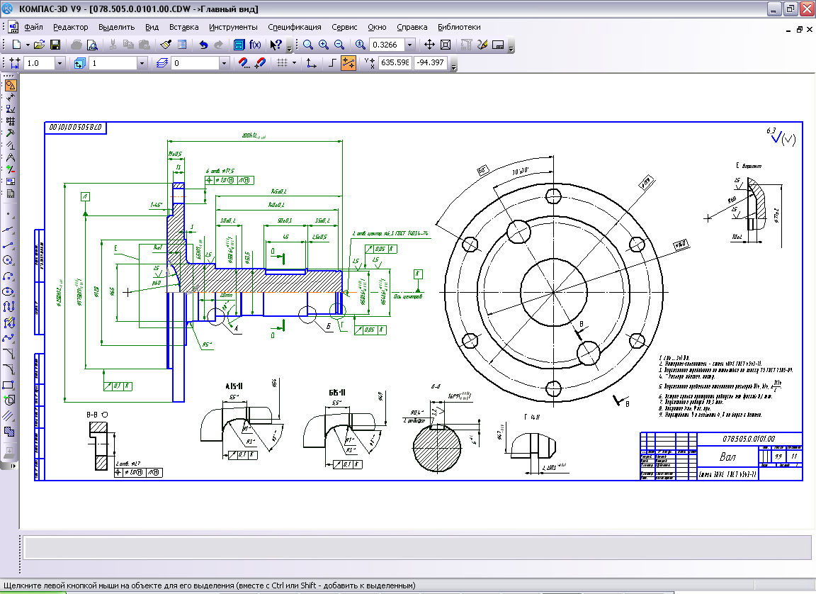
Task: Click the Справка menu item
Action: click(x=412, y=27)
